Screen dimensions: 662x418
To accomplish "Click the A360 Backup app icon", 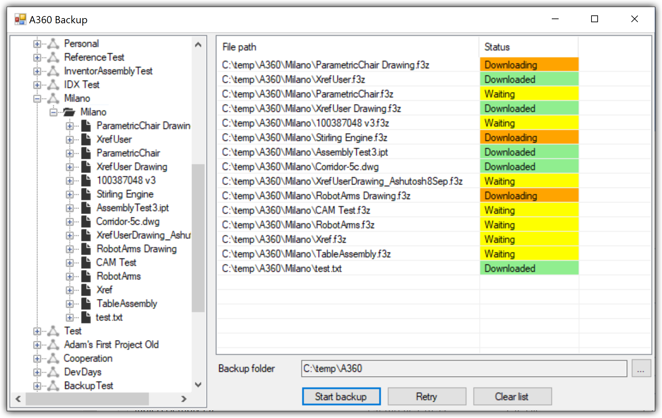I will (x=20, y=19).
